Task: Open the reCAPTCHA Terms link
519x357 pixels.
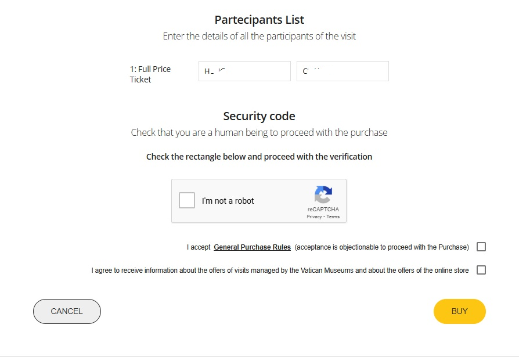Action: click(x=333, y=217)
